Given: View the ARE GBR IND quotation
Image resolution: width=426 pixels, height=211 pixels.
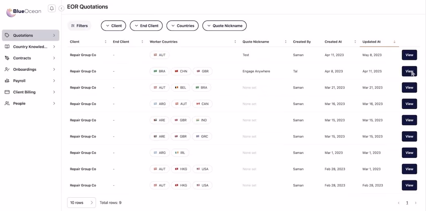Looking at the screenshot, I should click(409, 120).
